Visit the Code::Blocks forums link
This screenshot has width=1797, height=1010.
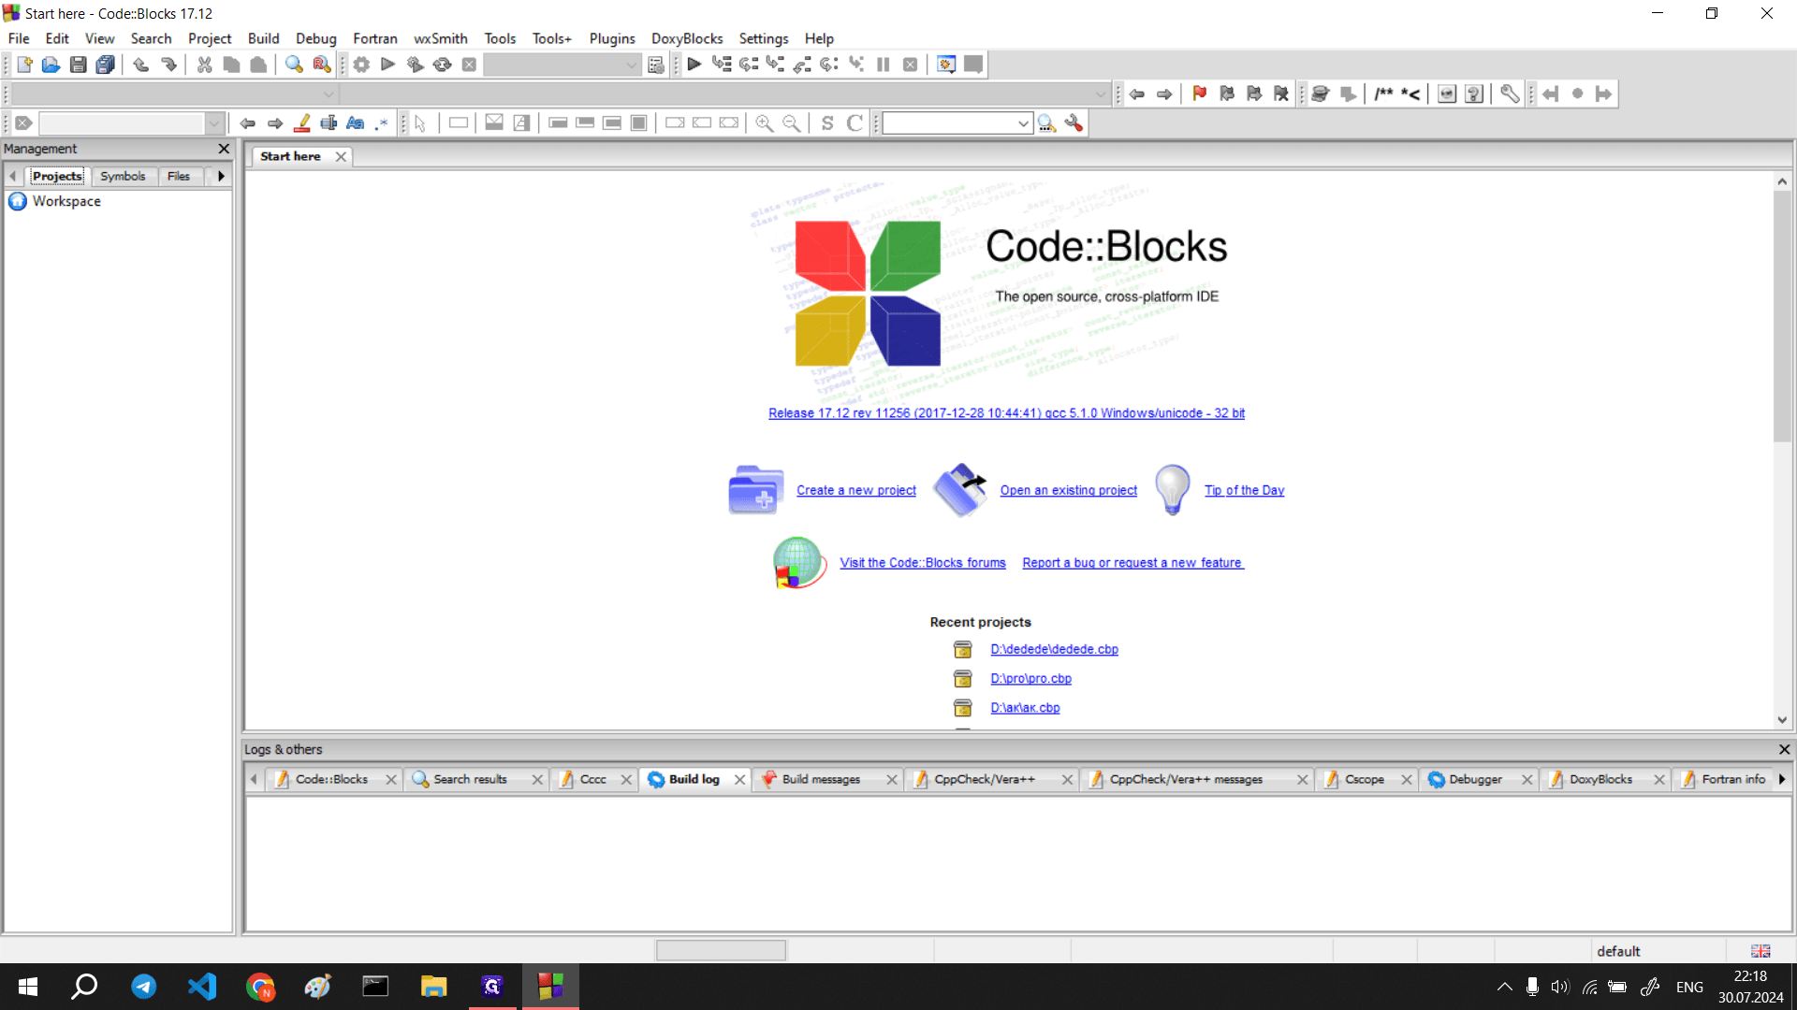point(923,563)
